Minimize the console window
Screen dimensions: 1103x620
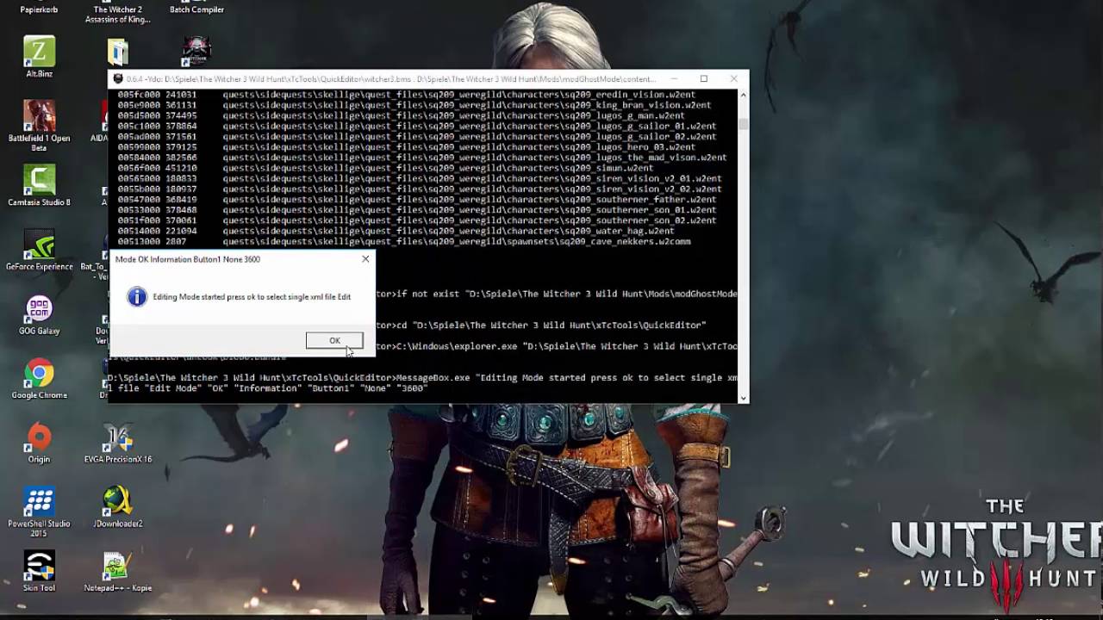674,79
